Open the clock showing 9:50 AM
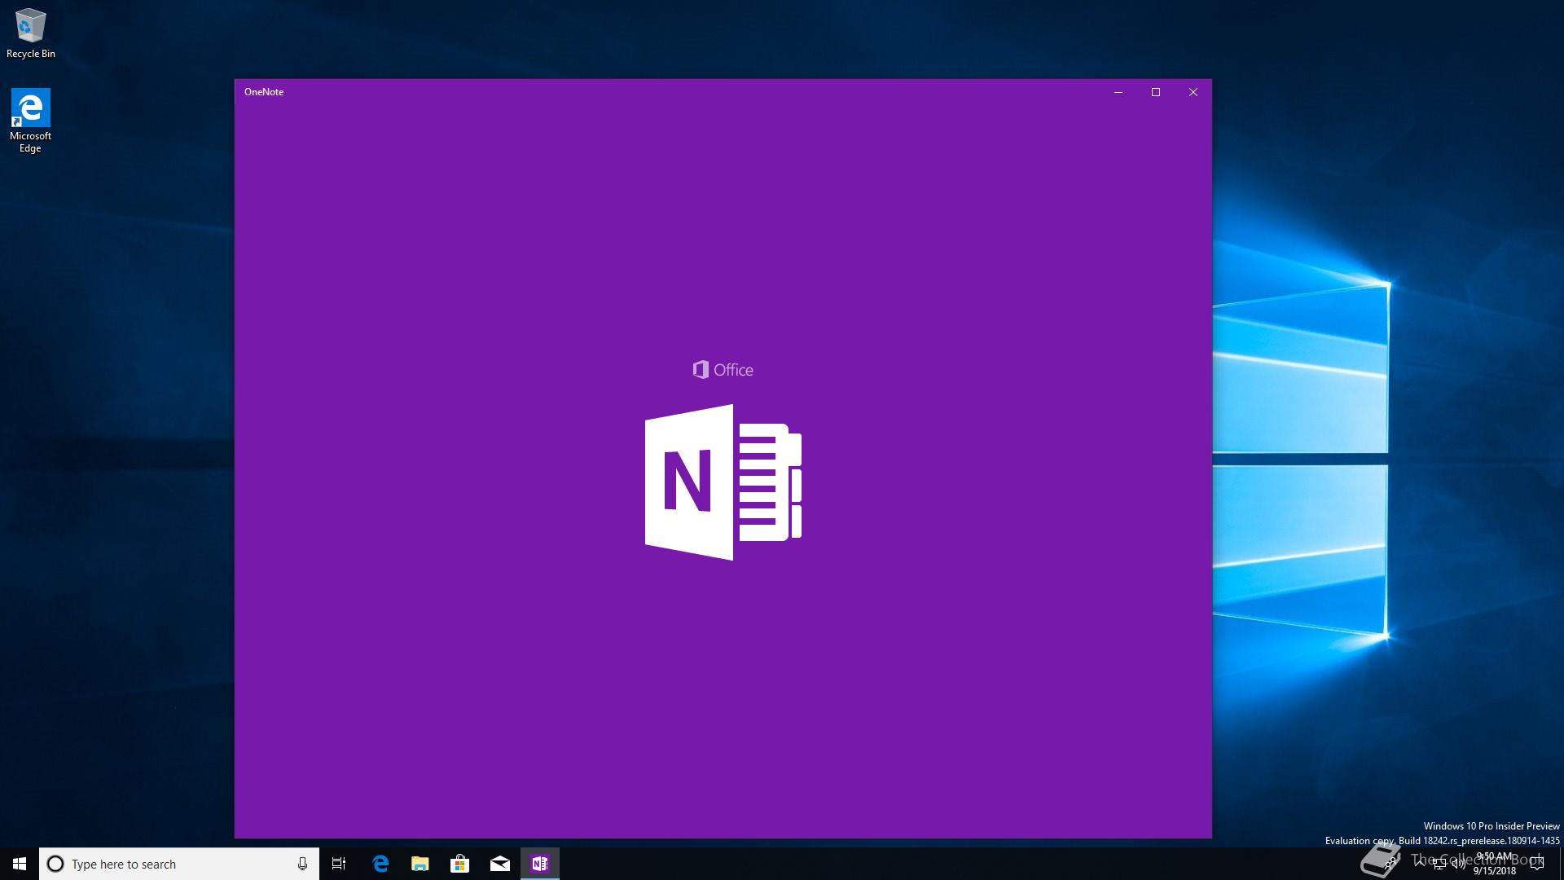Viewport: 1564px width, 880px height. (1495, 864)
